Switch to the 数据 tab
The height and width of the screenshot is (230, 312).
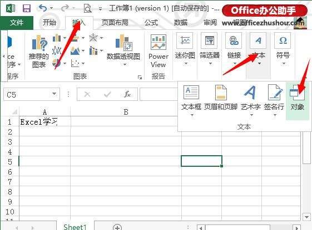tap(181, 22)
